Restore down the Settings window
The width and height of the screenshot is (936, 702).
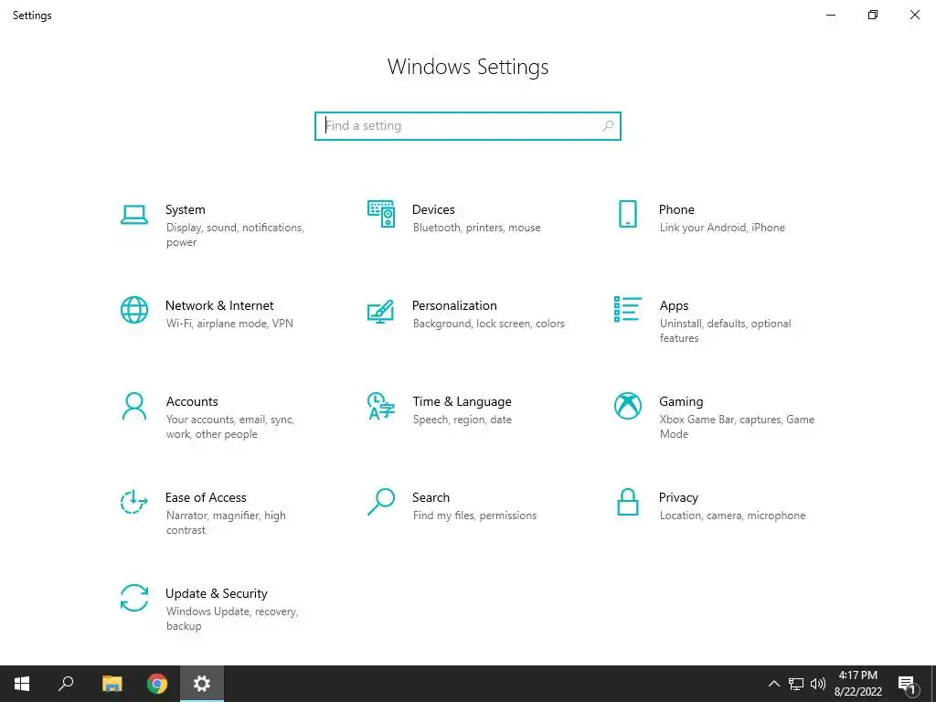[873, 15]
